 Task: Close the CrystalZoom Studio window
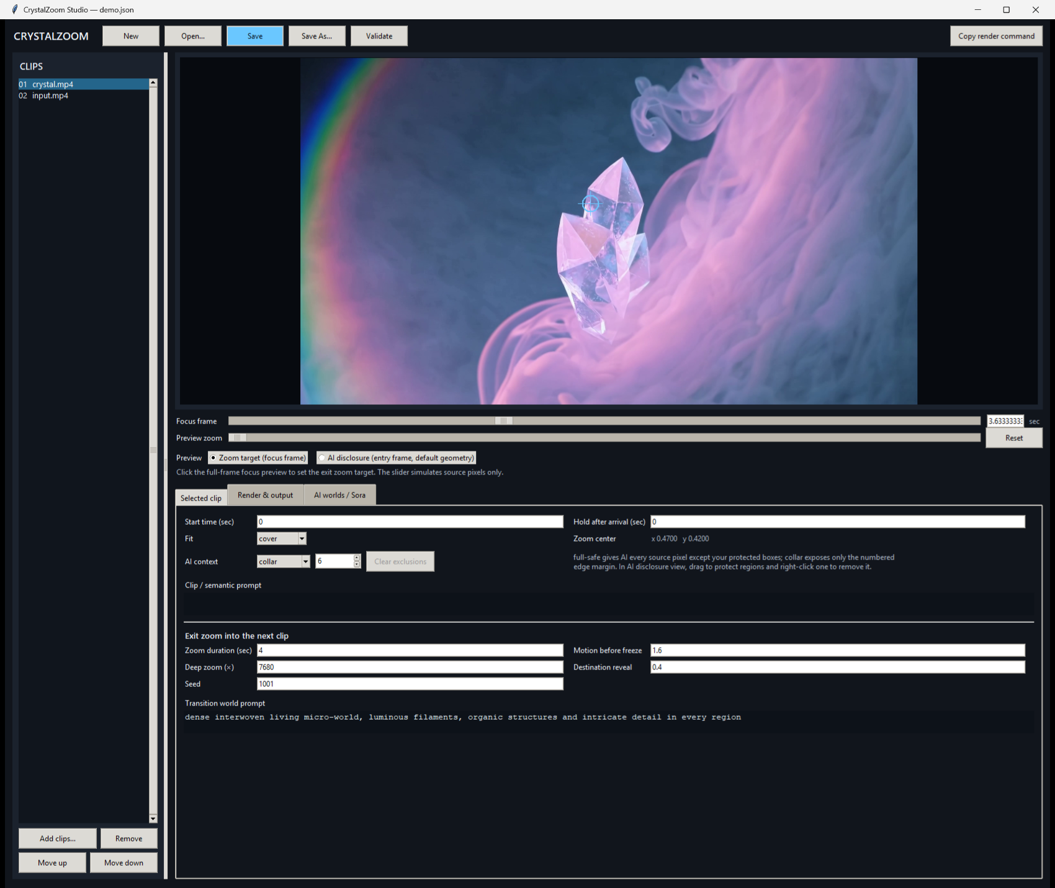[1035, 9]
